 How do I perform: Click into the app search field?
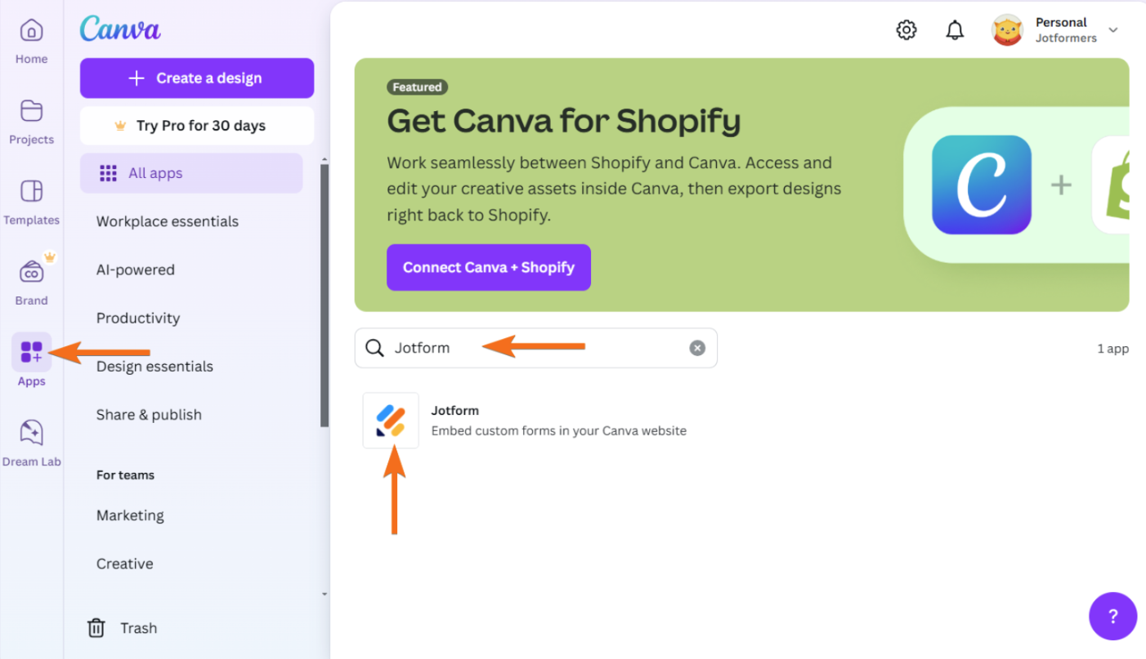[535, 348]
